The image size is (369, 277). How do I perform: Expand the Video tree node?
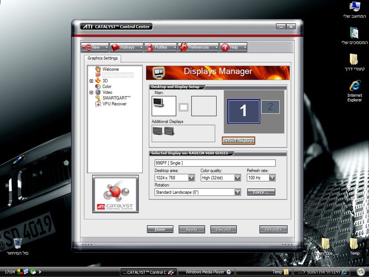[91, 93]
